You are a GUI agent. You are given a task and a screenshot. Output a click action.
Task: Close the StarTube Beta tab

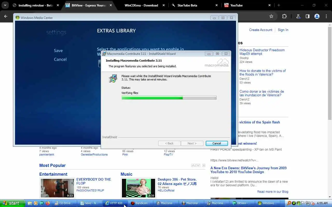(217, 5)
